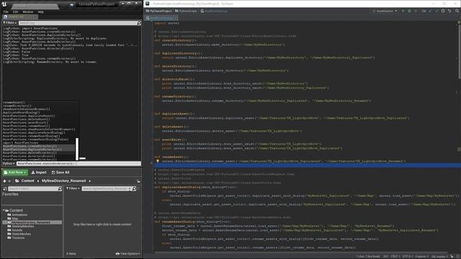
Task: Expand arrow after Content breadcrumb
Action: (38, 181)
